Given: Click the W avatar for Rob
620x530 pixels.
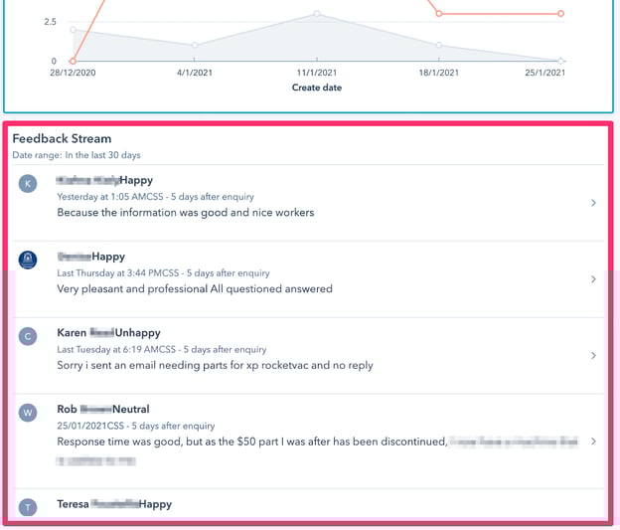Looking at the screenshot, I should [x=28, y=412].
